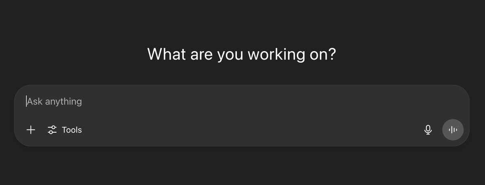The width and height of the screenshot is (485, 185).
Task: Show available tools with the Tools button
Action: click(65, 130)
